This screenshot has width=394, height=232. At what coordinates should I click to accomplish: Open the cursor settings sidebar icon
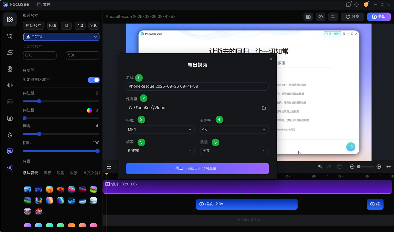tap(10, 36)
